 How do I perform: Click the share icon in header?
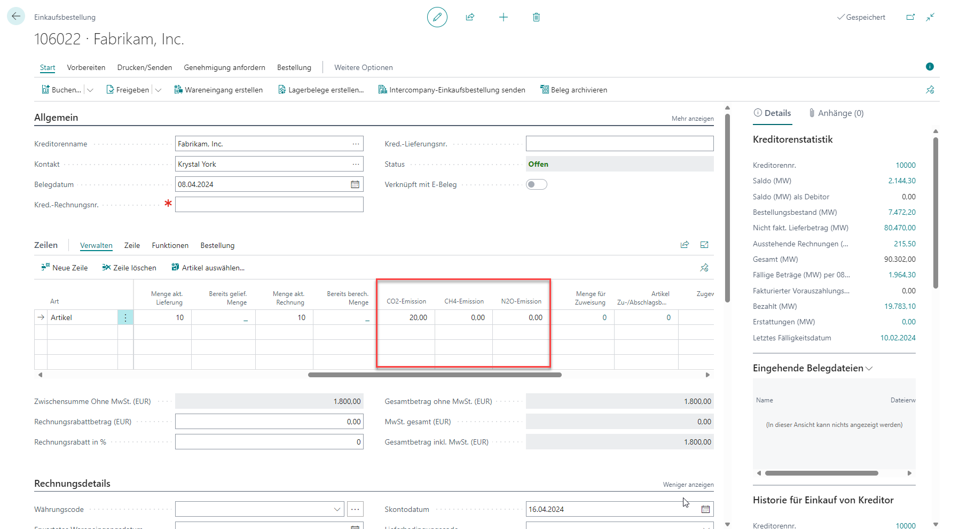[470, 17]
